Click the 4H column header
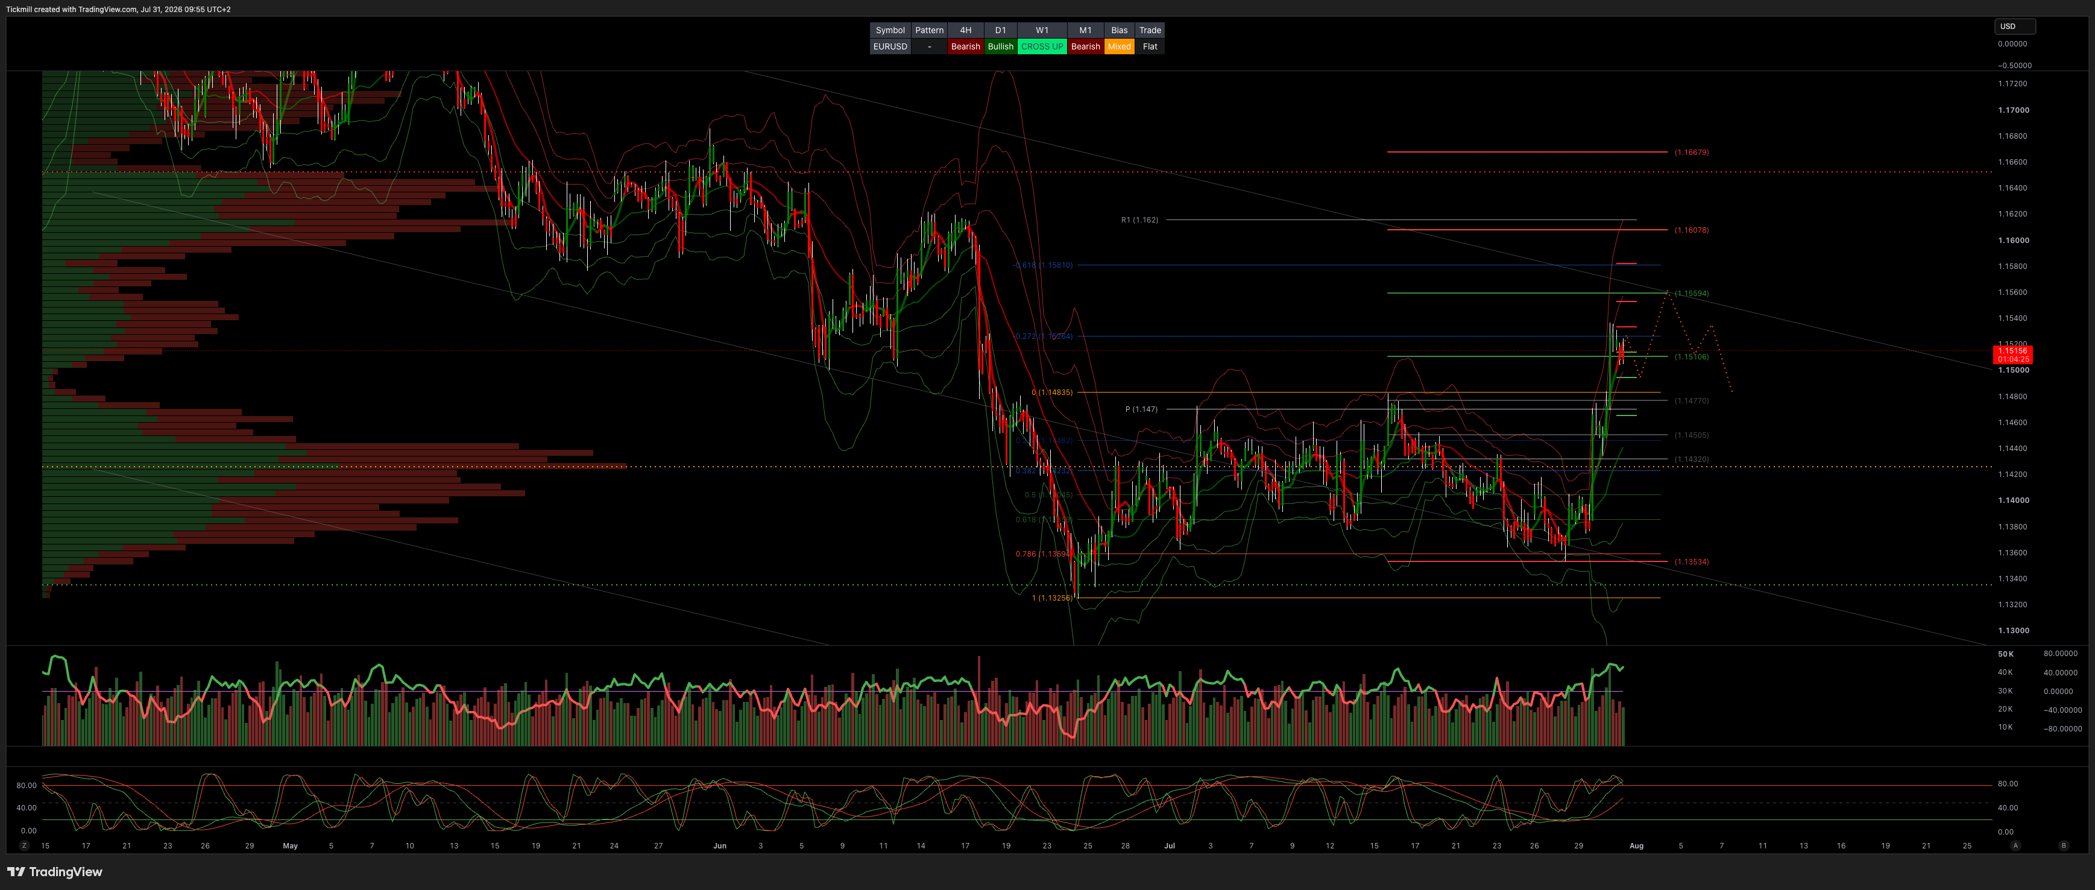2095x890 pixels. point(965,30)
